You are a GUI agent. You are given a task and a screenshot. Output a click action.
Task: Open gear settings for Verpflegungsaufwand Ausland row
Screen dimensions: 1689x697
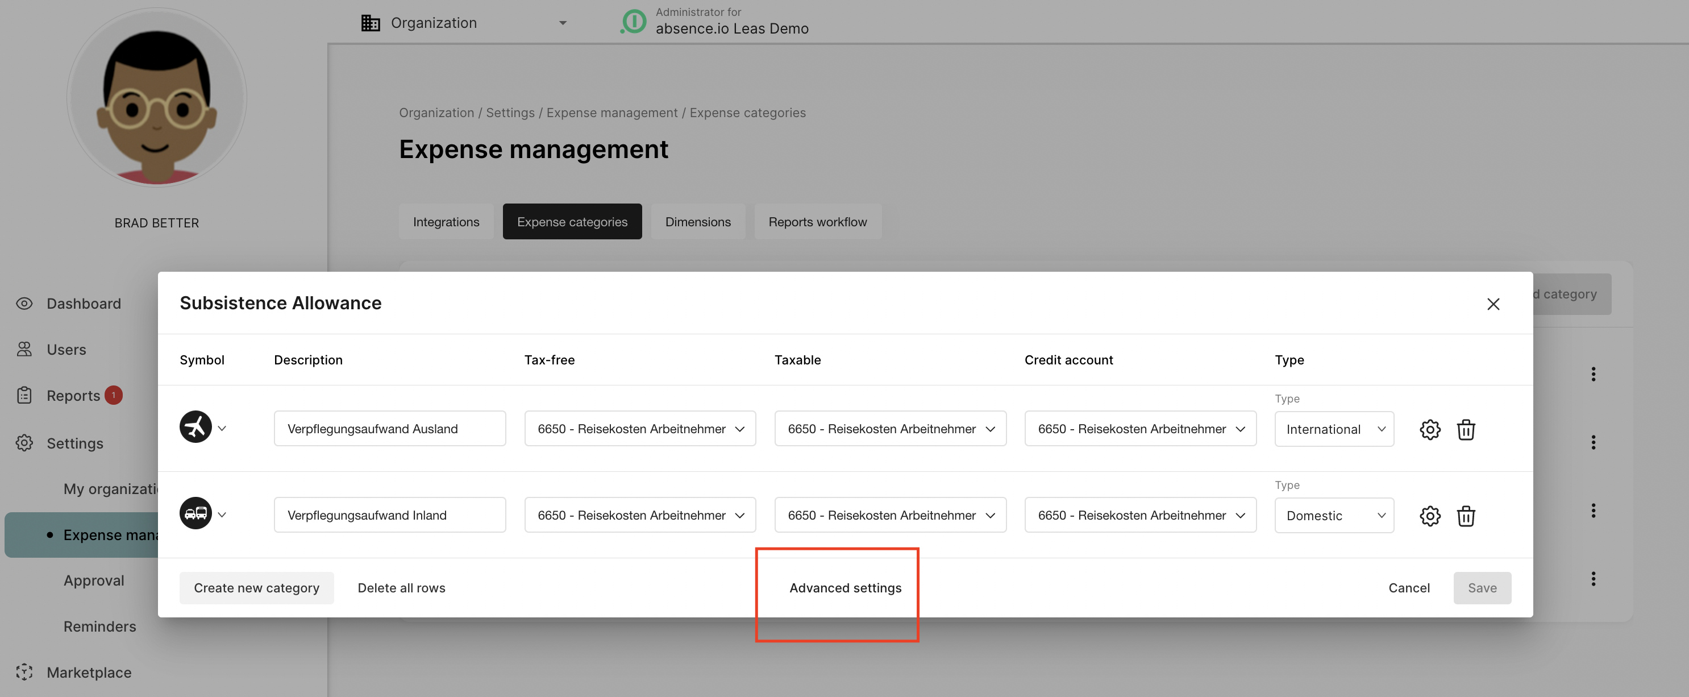1429,429
